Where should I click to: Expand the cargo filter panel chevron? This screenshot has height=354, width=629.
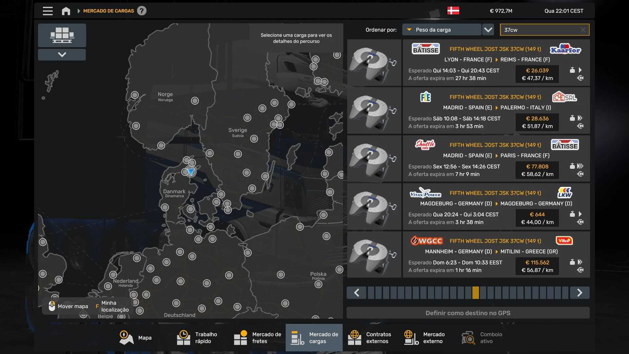[x=62, y=54]
